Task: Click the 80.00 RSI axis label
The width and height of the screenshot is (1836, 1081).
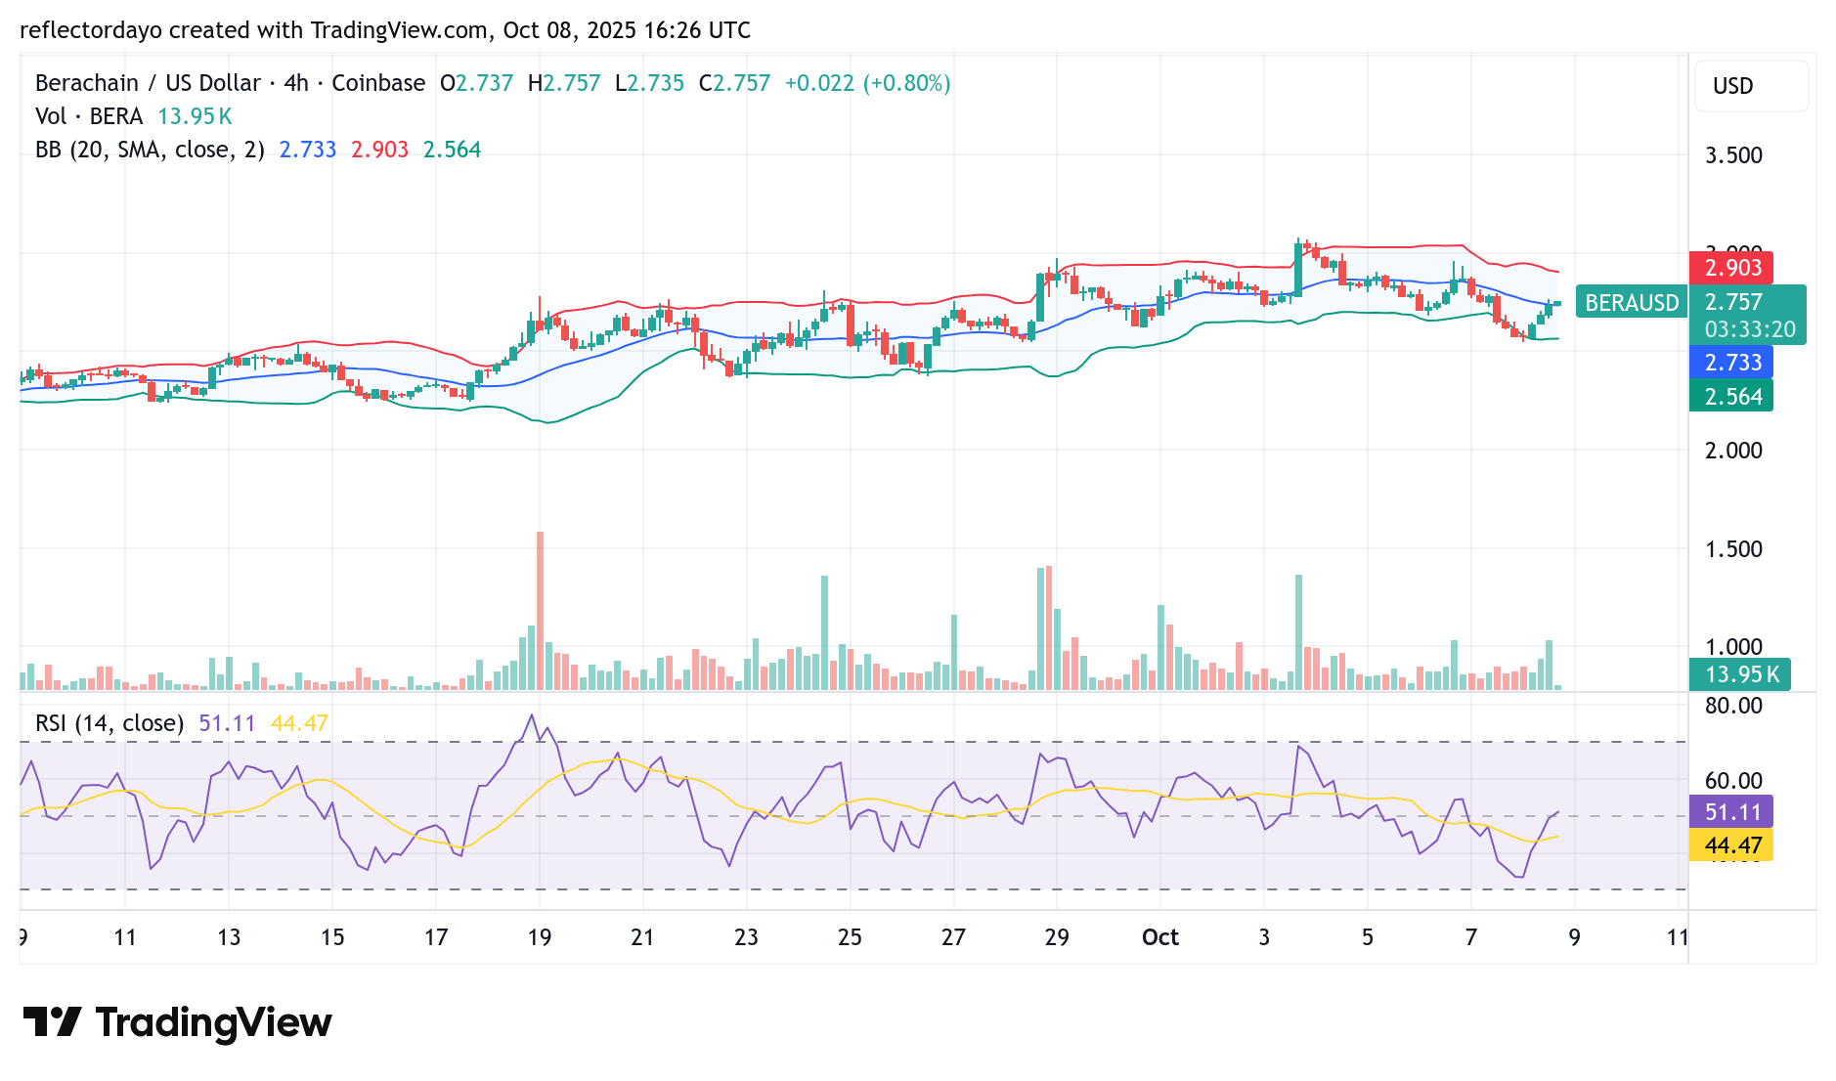Action: pos(1733,706)
